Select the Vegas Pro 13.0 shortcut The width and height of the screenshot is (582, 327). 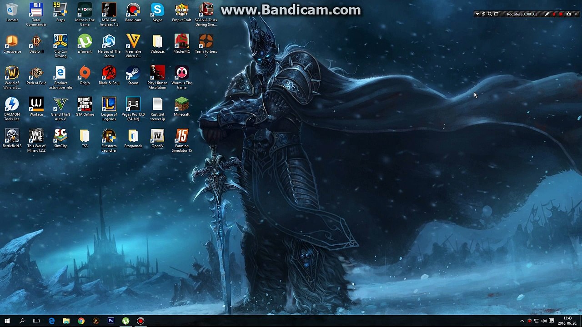pos(133,109)
